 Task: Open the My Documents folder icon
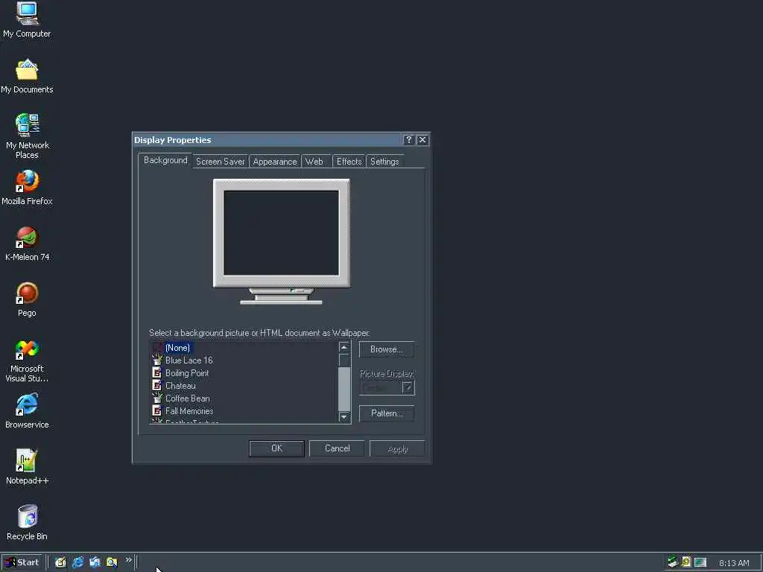27,77
